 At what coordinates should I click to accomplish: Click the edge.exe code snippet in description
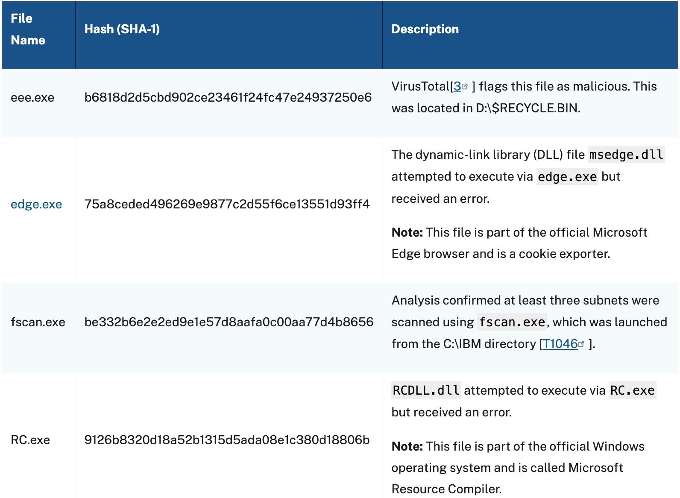567,177
